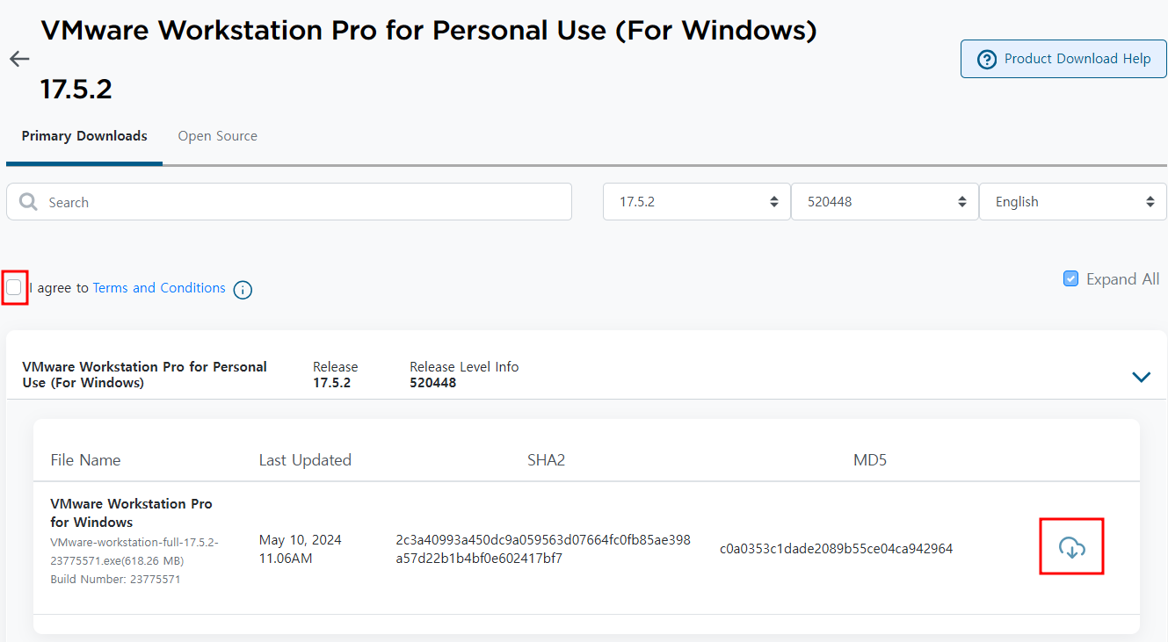Viewport: 1168px width, 642px height.
Task: Click the SHA2 column header
Action: (x=546, y=460)
